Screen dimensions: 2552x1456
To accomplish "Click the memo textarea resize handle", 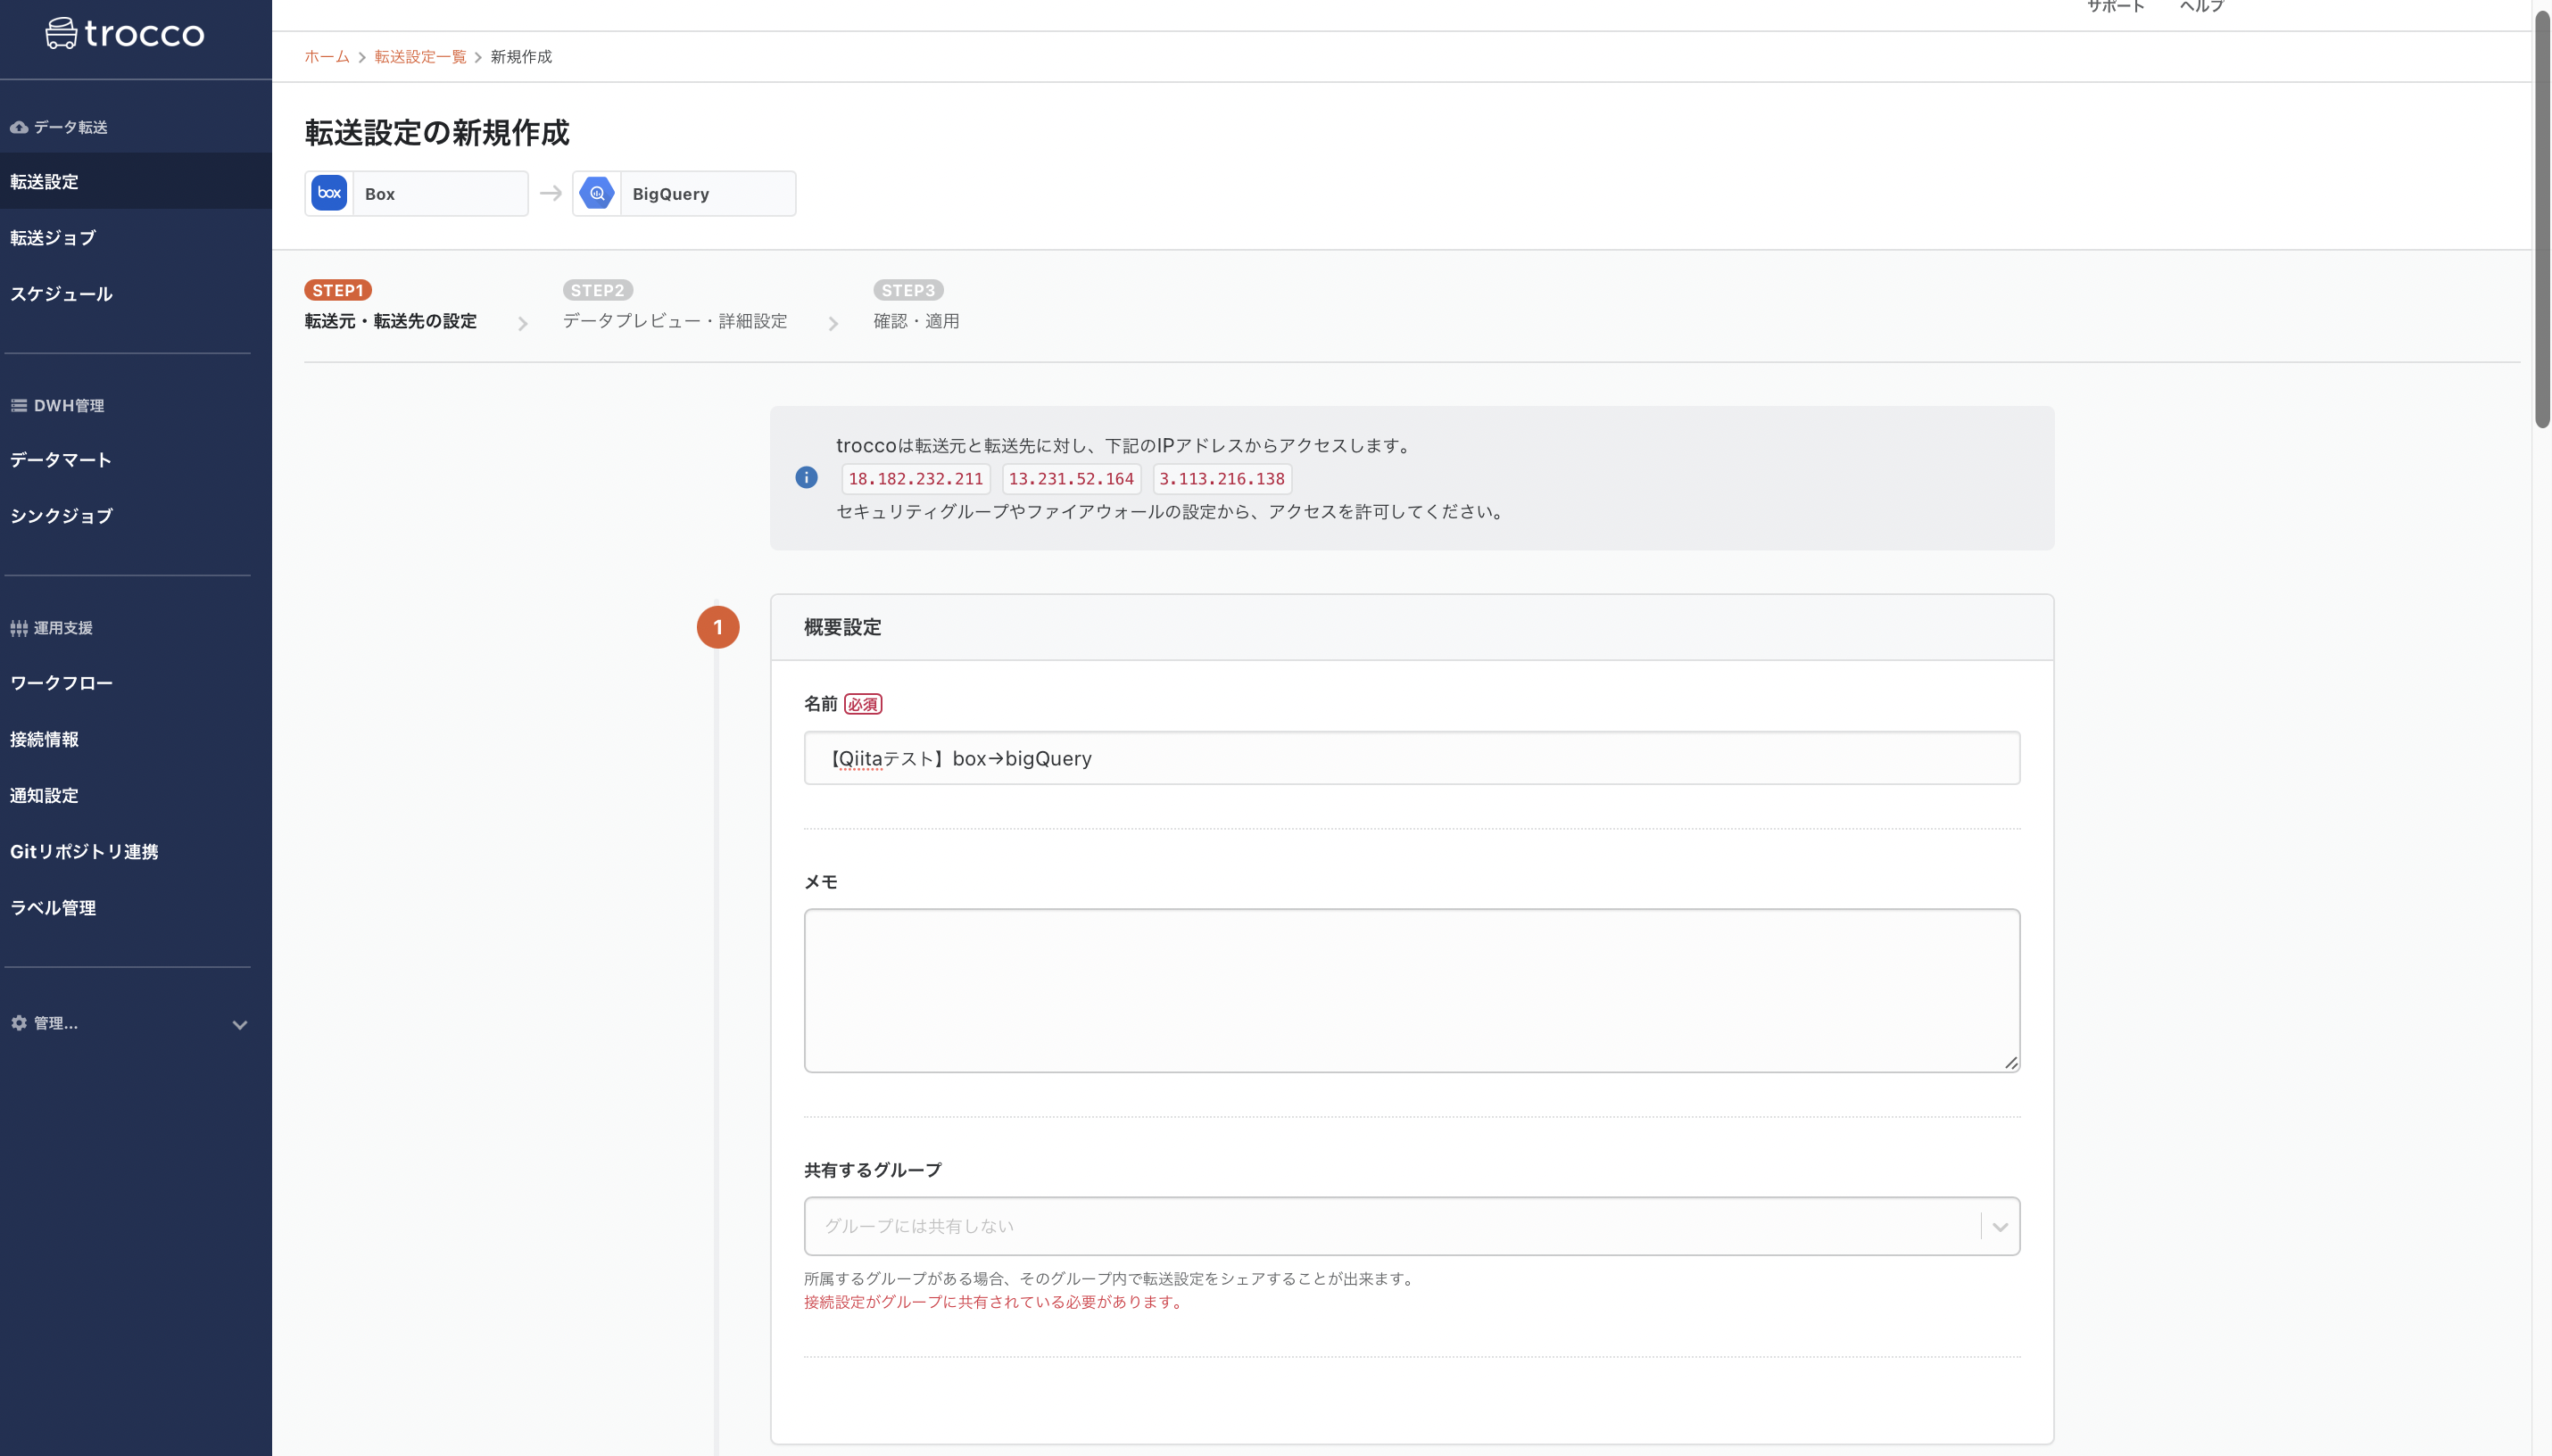I will coord(2011,1062).
